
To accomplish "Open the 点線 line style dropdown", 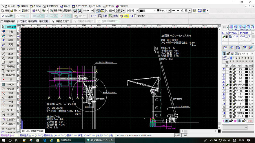I will tap(190, 11).
